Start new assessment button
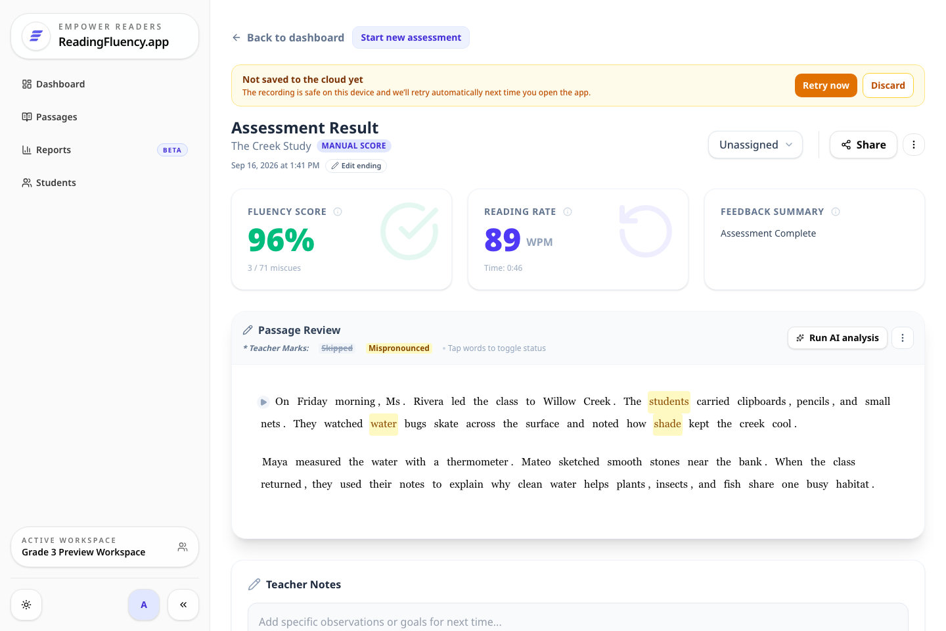 tap(411, 37)
